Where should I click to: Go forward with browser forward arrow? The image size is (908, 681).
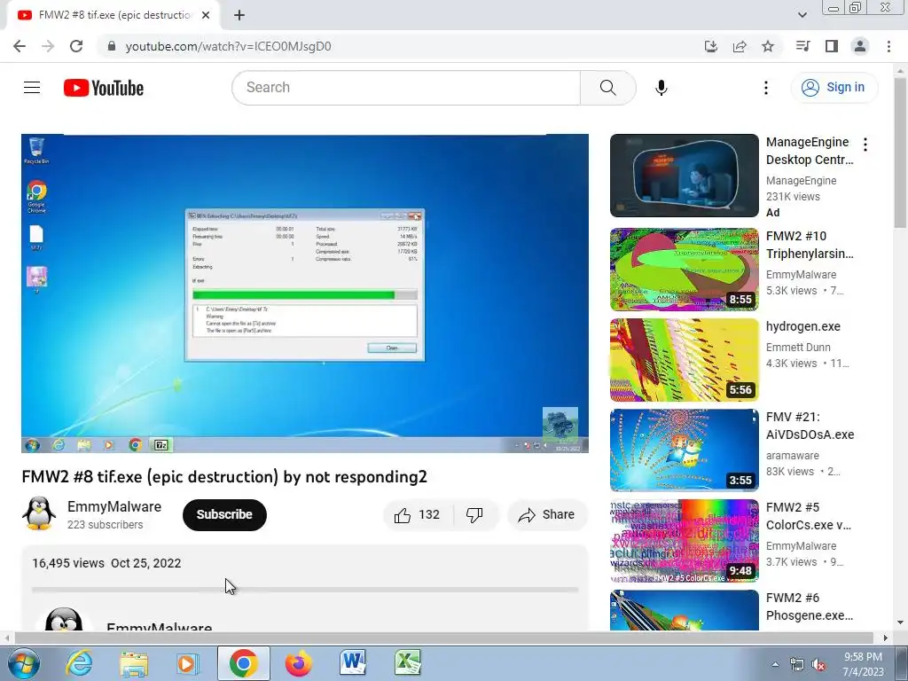point(48,46)
